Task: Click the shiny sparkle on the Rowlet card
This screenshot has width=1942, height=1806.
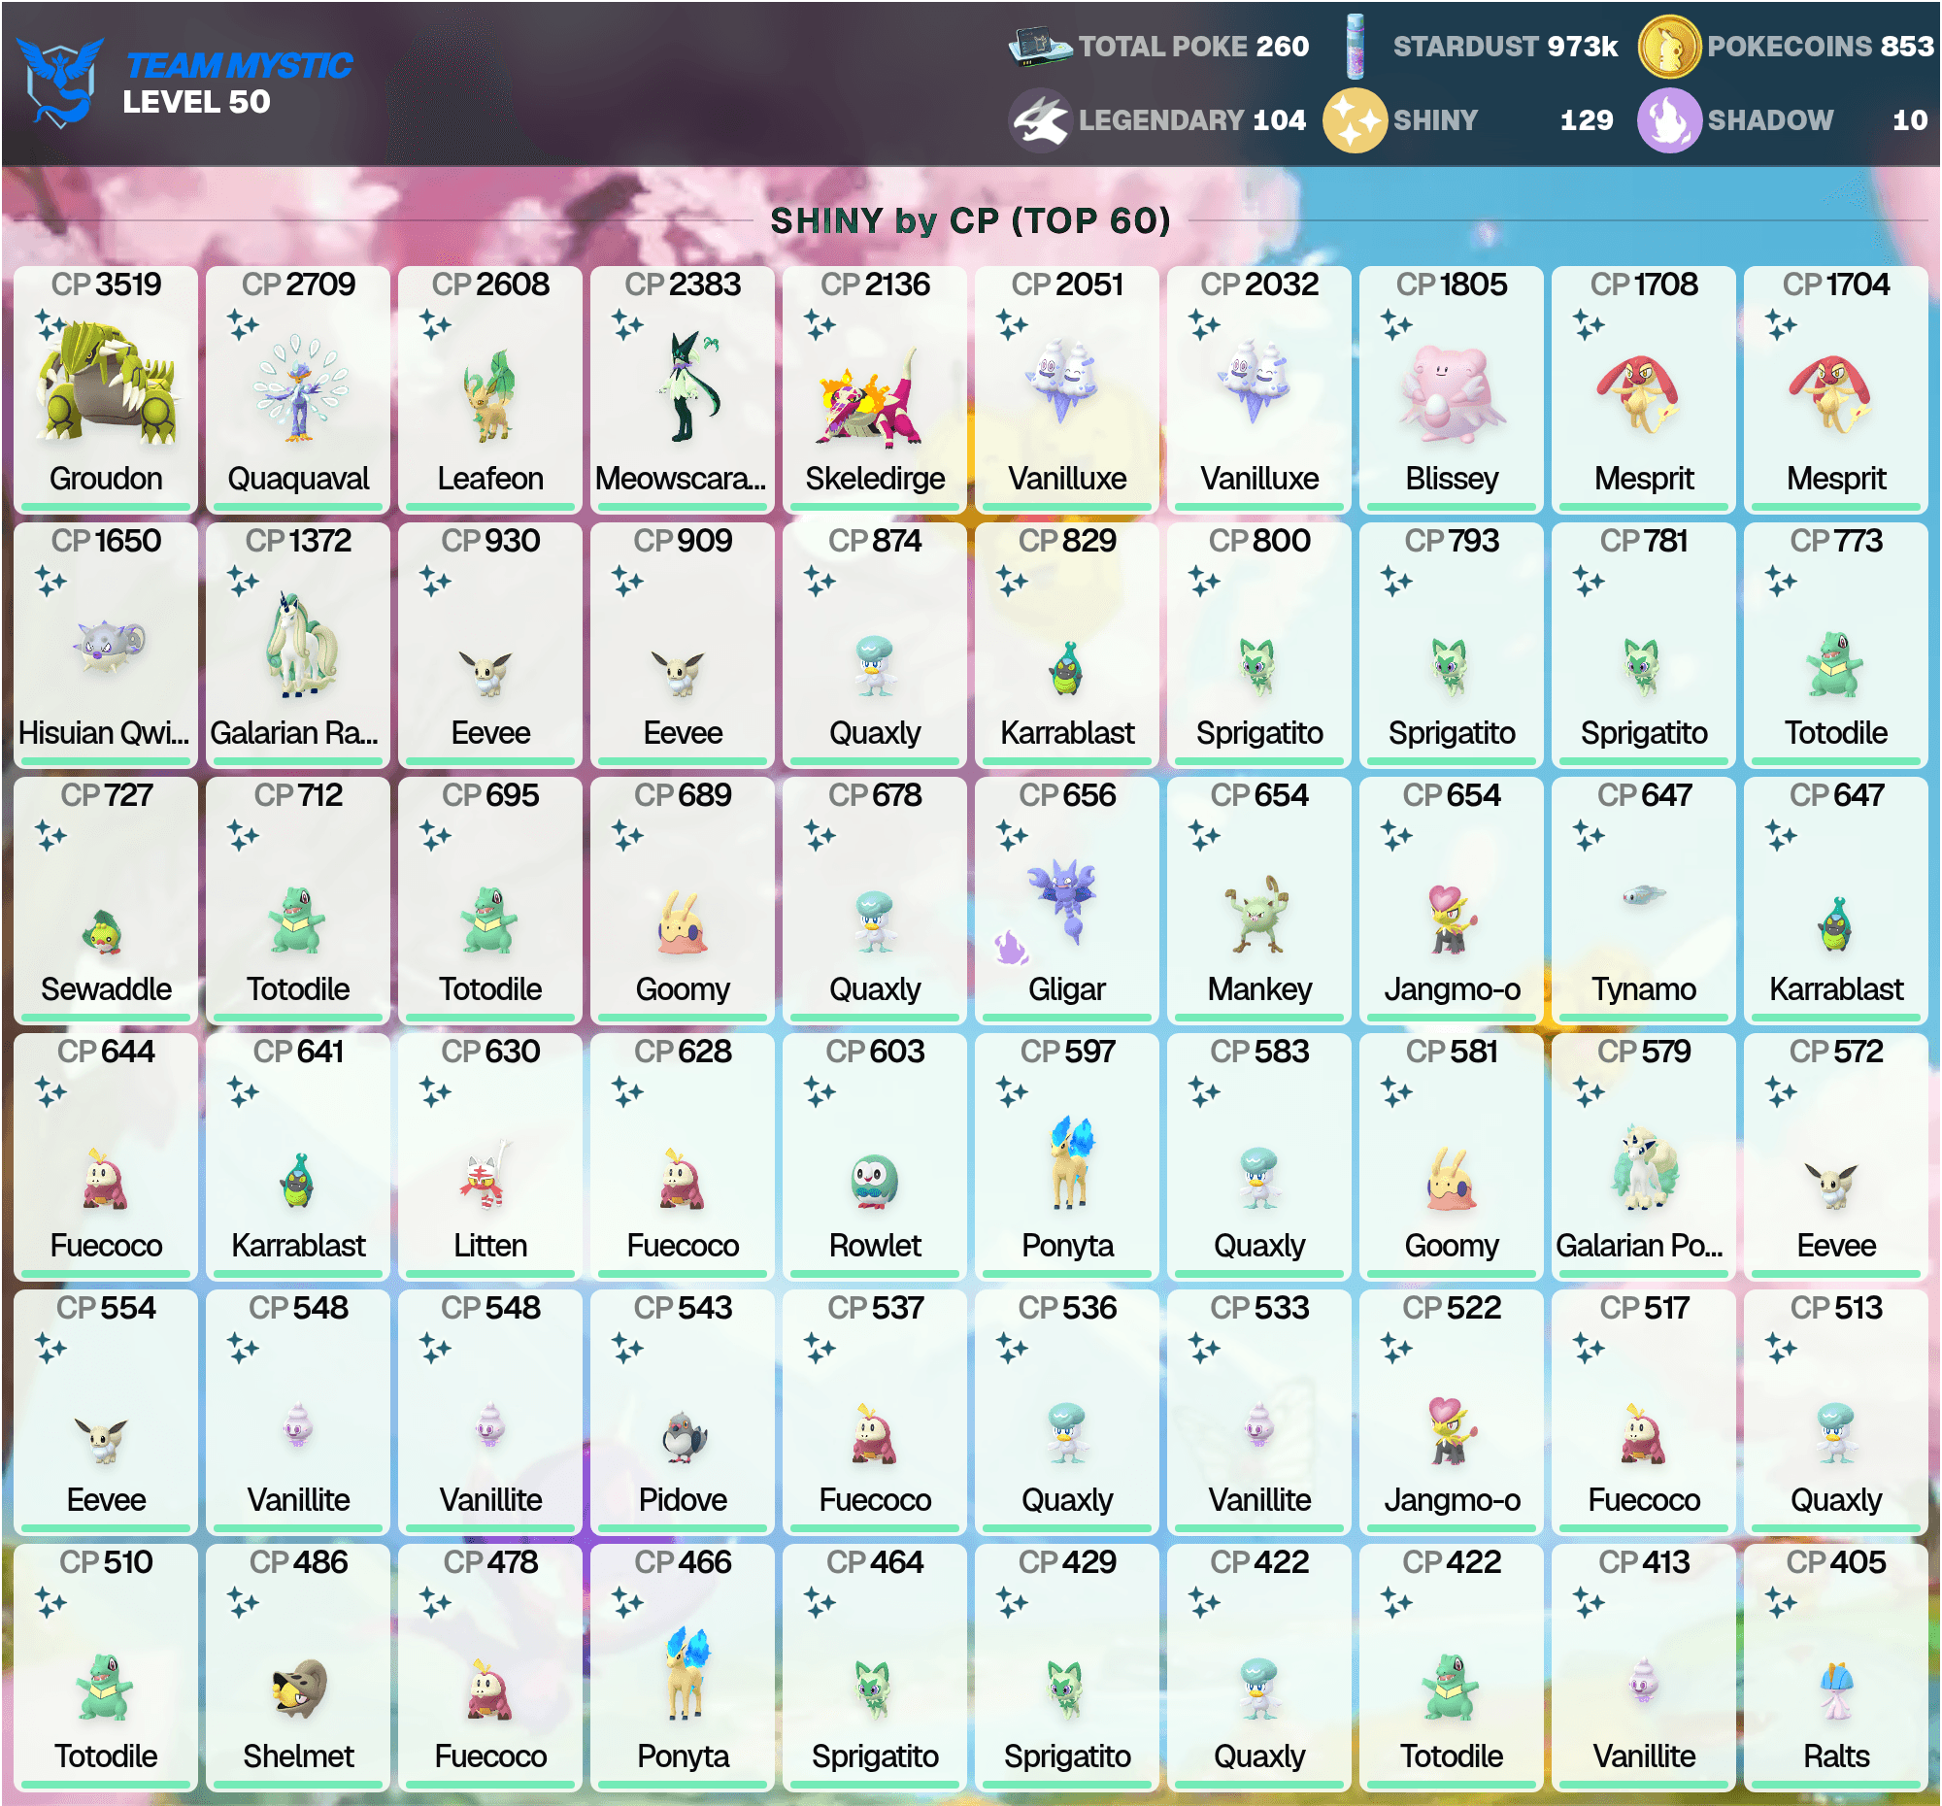Action: (820, 1092)
